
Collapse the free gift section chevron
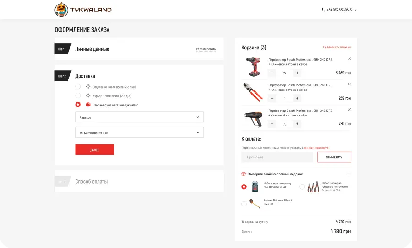click(x=348, y=174)
